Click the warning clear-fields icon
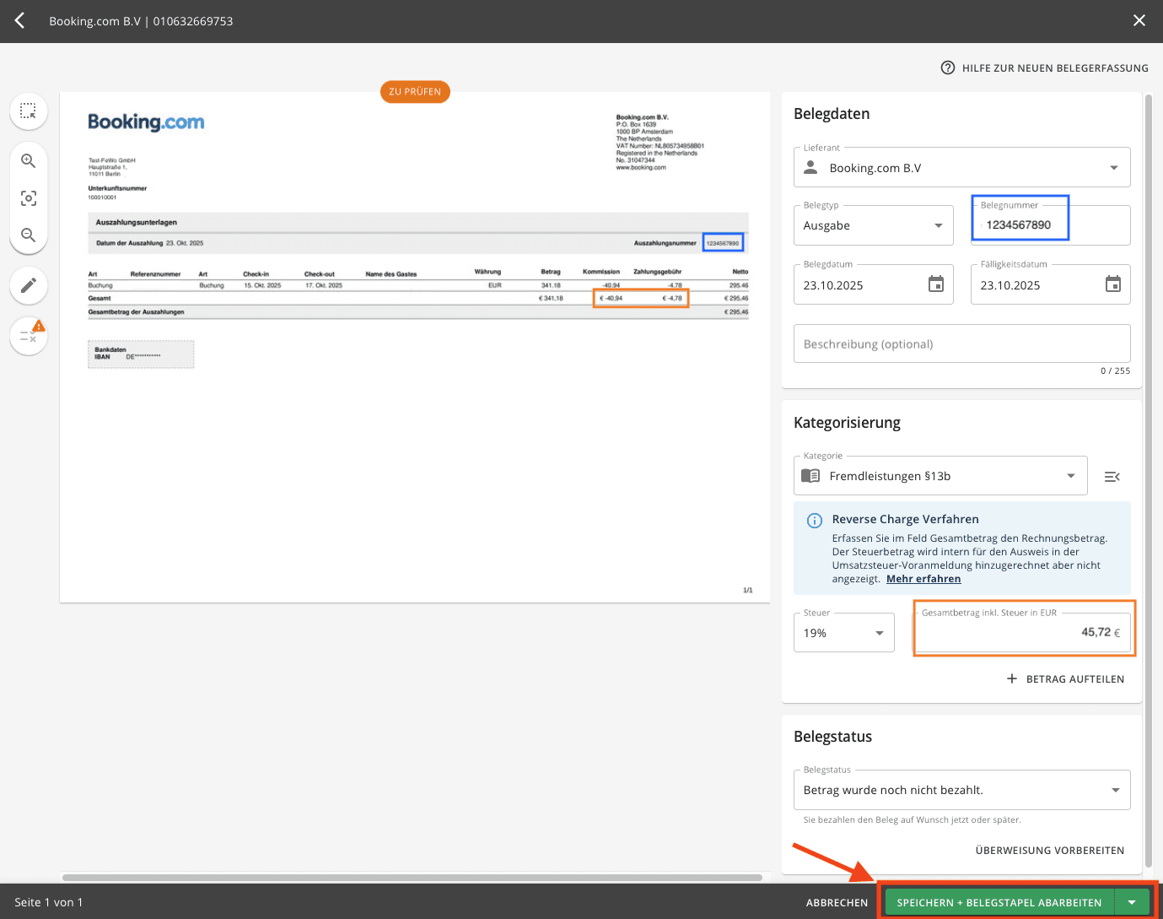The height and width of the screenshot is (919, 1163). (x=29, y=336)
